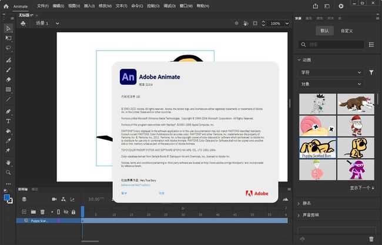Open the 帮助(H) menu
The height and width of the screenshot is (245, 382).
[x=203, y=6]
